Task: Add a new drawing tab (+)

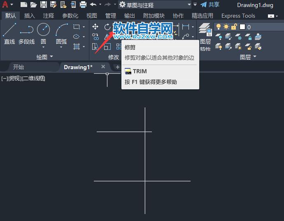Action: [x=118, y=67]
